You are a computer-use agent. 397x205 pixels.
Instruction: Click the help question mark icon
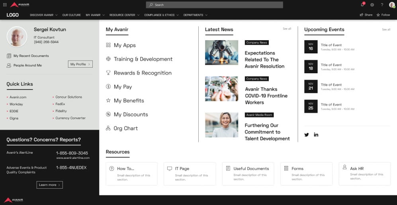tap(382, 5)
